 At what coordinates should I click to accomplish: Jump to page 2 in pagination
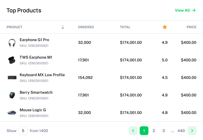coord(154,131)
